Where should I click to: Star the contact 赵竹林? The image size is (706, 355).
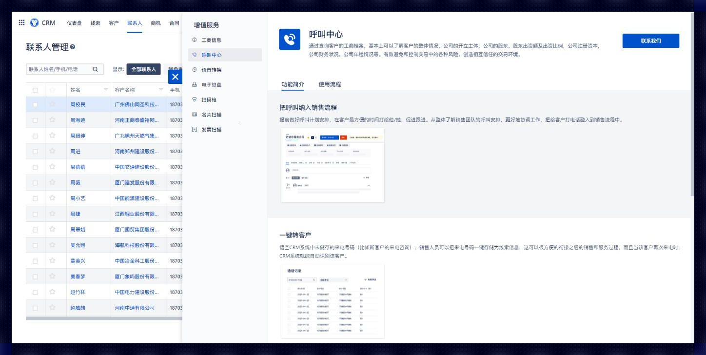pos(52,292)
